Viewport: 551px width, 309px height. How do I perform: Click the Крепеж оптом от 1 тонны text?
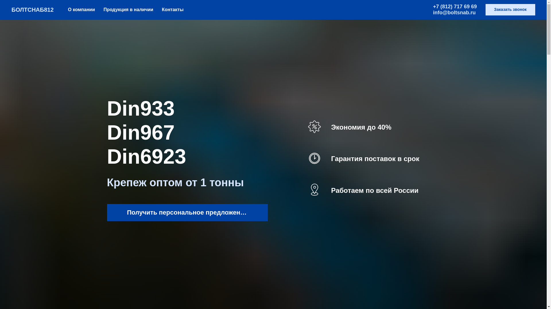point(175,183)
